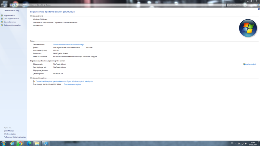260x146 pixels.
Task: Click 'Sistem derecelendirmesi kullanılabilir değil' link
Action: coord(68,44)
